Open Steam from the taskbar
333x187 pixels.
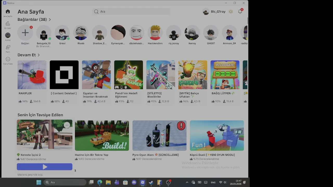pyautogui.click(x=151, y=182)
